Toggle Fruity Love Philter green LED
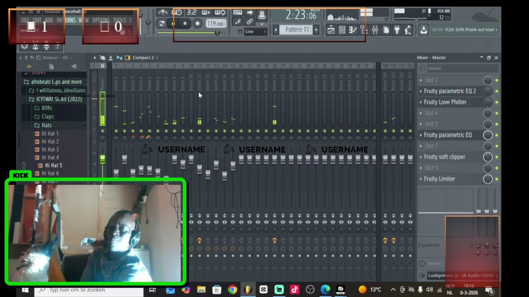The height and width of the screenshot is (297, 529). 497,102
